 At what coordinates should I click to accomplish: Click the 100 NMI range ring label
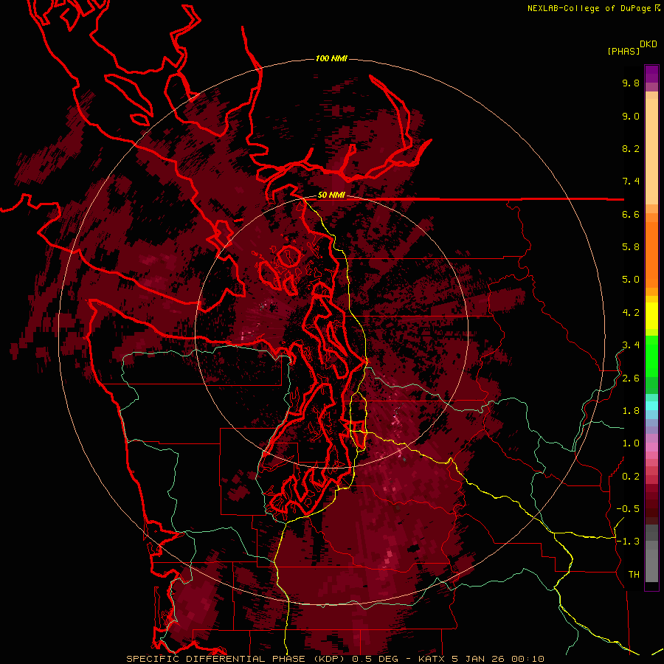point(331,58)
